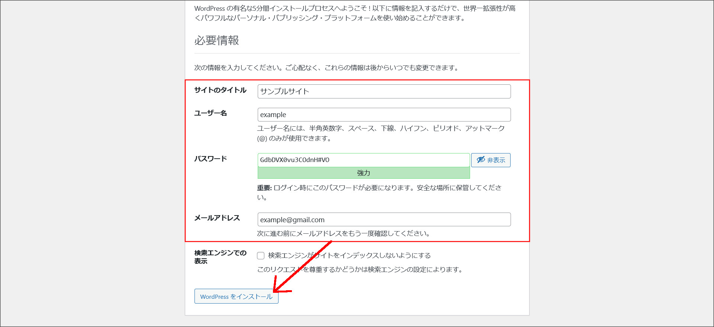Select the password text field

click(363, 160)
